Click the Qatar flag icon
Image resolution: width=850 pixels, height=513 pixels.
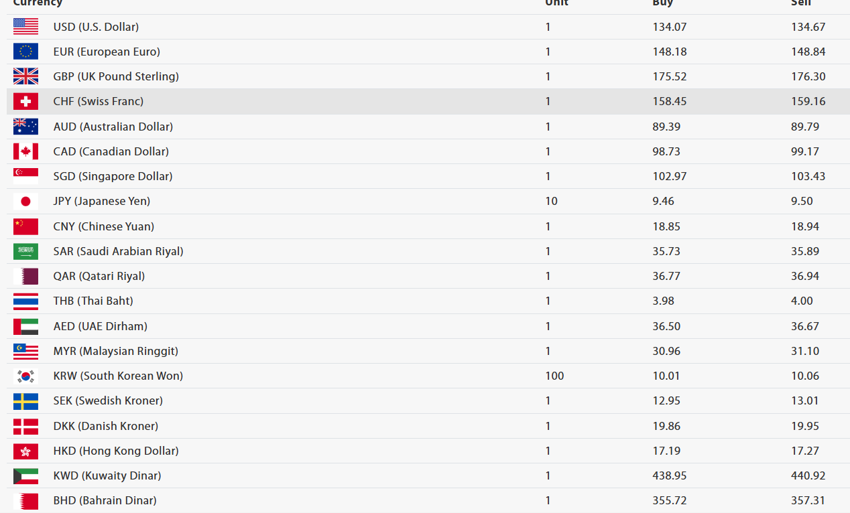(x=25, y=276)
